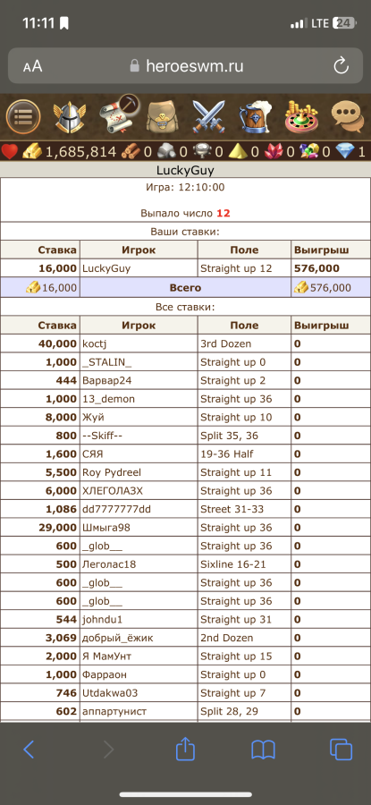This screenshot has width=371, height=805.
Task: Open the map scroll with pickaxe icon
Action: click(119, 114)
